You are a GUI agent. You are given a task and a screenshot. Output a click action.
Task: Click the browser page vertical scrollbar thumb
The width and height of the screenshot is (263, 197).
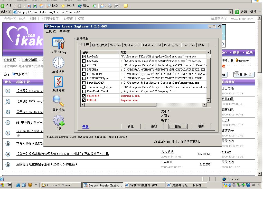click(x=260, y=46)
